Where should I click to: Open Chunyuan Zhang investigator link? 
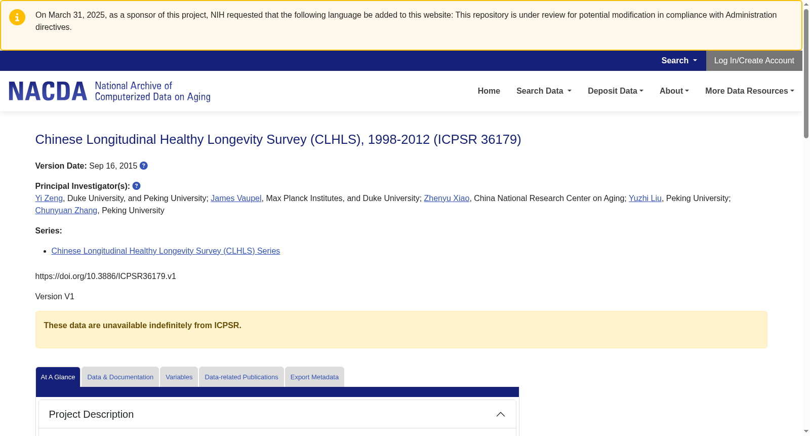tap(66, 211)
